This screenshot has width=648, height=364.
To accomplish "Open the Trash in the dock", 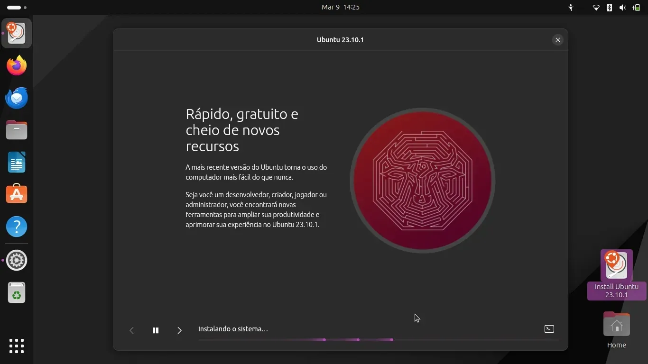I will point(17,293).
